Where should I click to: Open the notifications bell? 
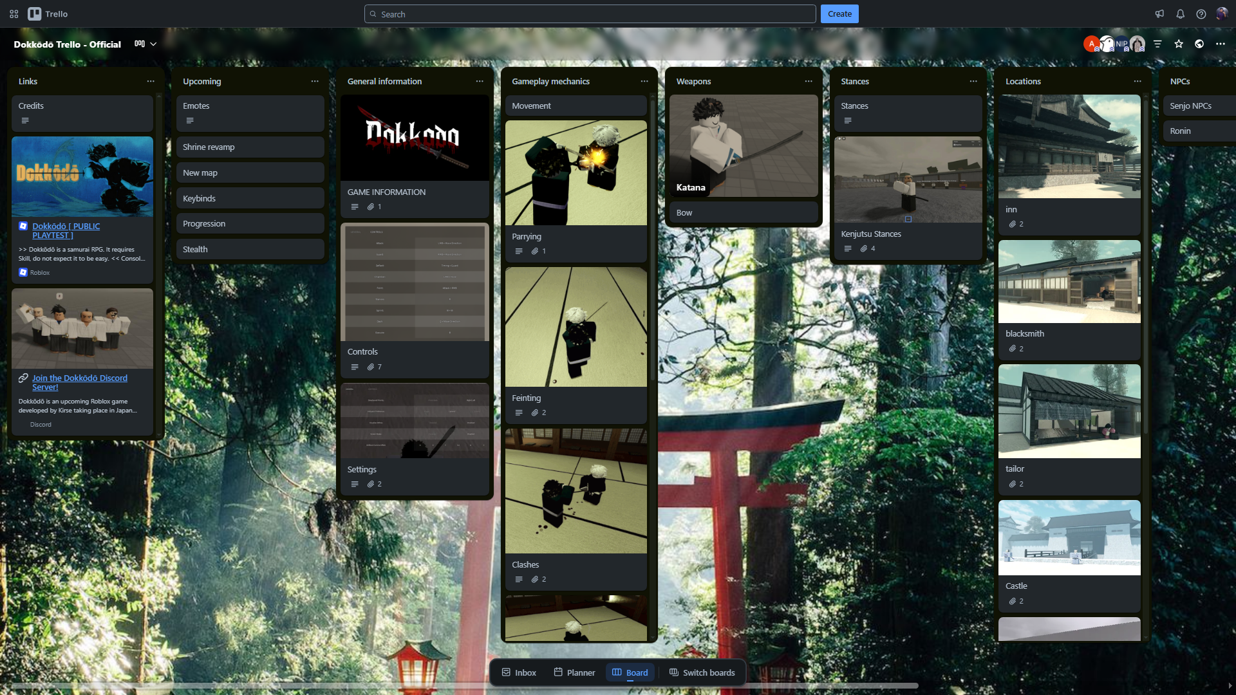pos(1180,14)
